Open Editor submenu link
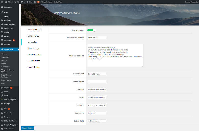 click(x=3, y=83)
